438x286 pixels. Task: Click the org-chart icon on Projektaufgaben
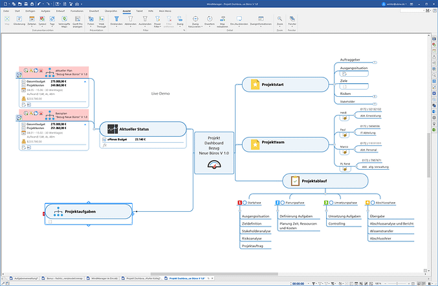(58, 212)
